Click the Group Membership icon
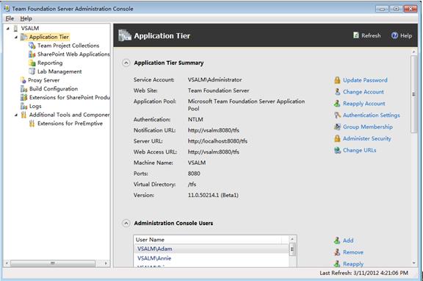Viewport: 423px width, 281px height. click(x=337, y=127)
